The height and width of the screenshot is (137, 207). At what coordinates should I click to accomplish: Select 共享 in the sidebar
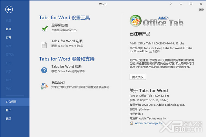[x=8, y=72]
